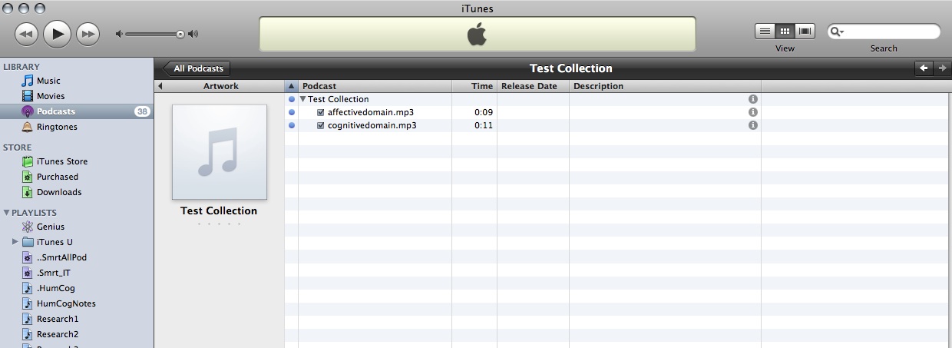Select the affectivedomain.mp3 episode

point(372,112)
